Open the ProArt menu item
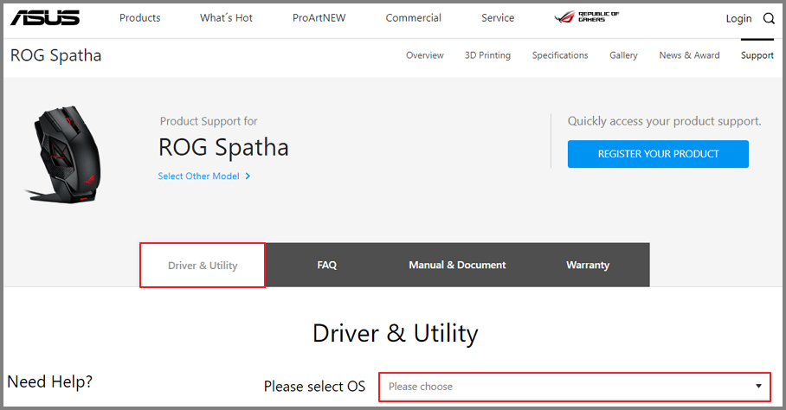 point(319,18)
